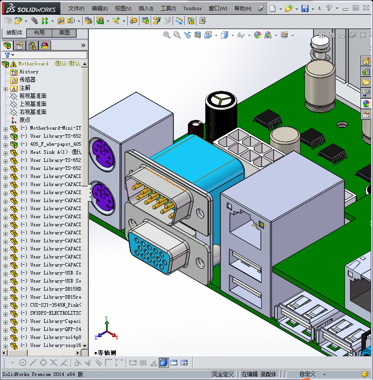The image size is (373, 380).
Task: Expand the Heat Sink A<1> node
Action: pos(5,153)
